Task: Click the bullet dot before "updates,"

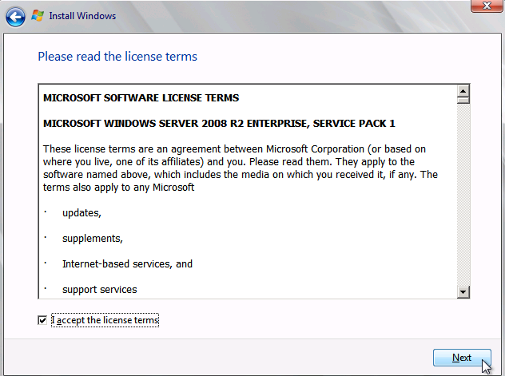Action: (x=46, y=212)
